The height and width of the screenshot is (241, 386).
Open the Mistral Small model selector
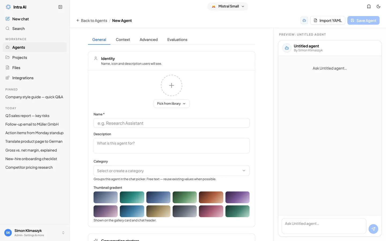pyautogui.click(x=228, y=6)
